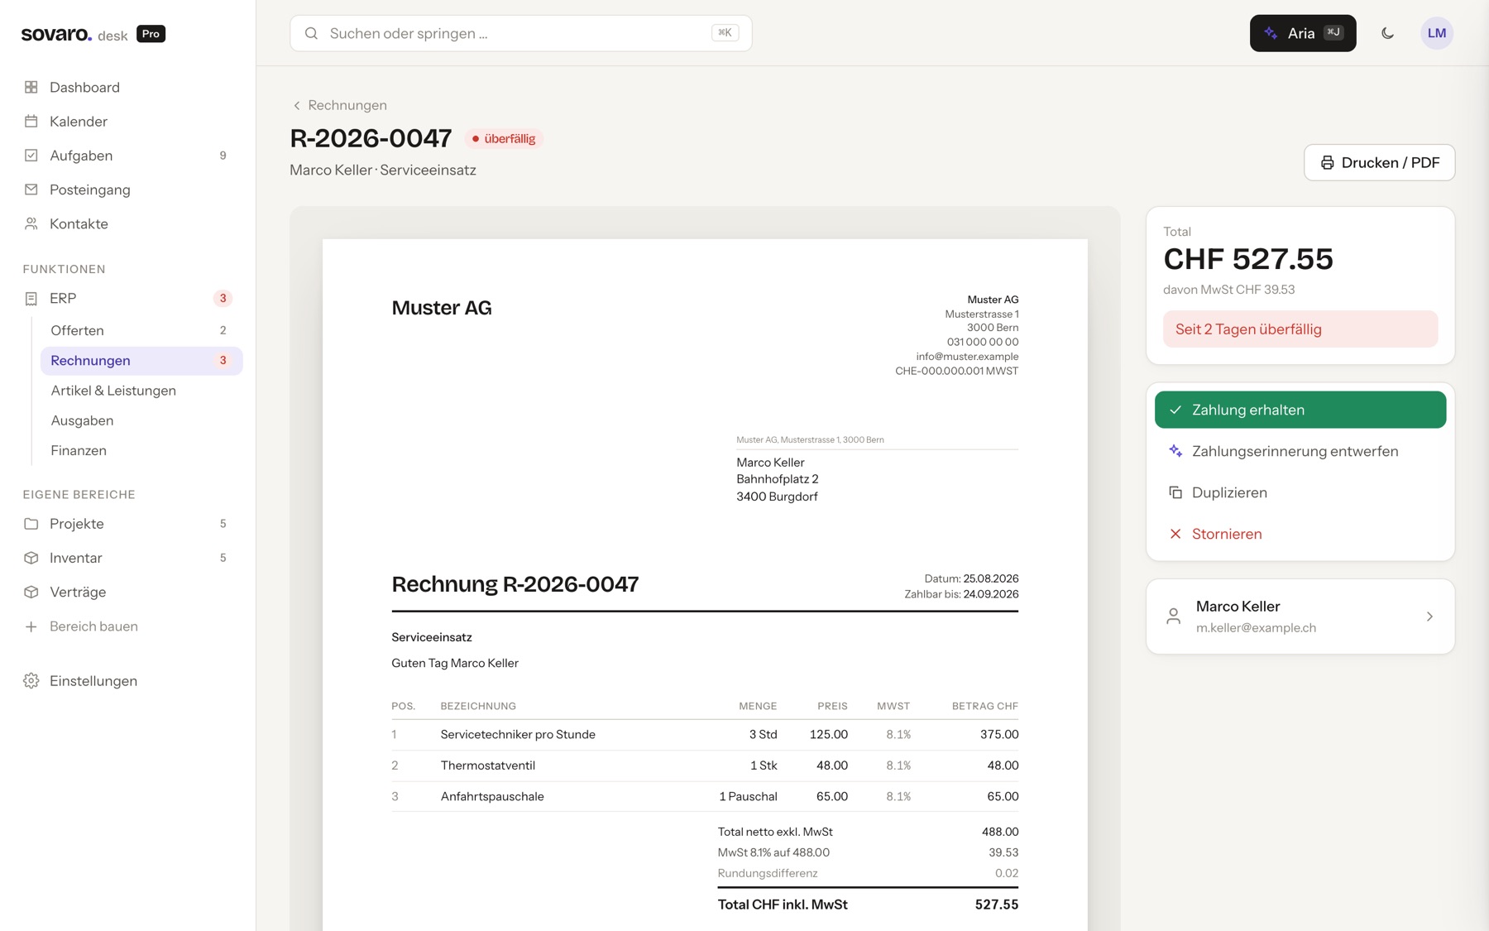Click m.keller@example.ch email text
Viewport: 1489px width, 931px height.
pos(1256,628)
